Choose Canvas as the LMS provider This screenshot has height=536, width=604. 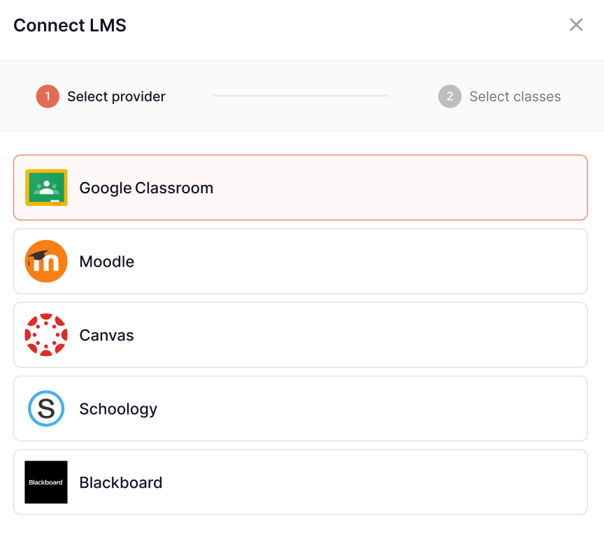point(301,335)
